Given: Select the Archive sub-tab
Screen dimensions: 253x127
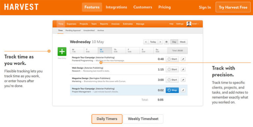Looking at the screenshot, I should click(100, 31).
